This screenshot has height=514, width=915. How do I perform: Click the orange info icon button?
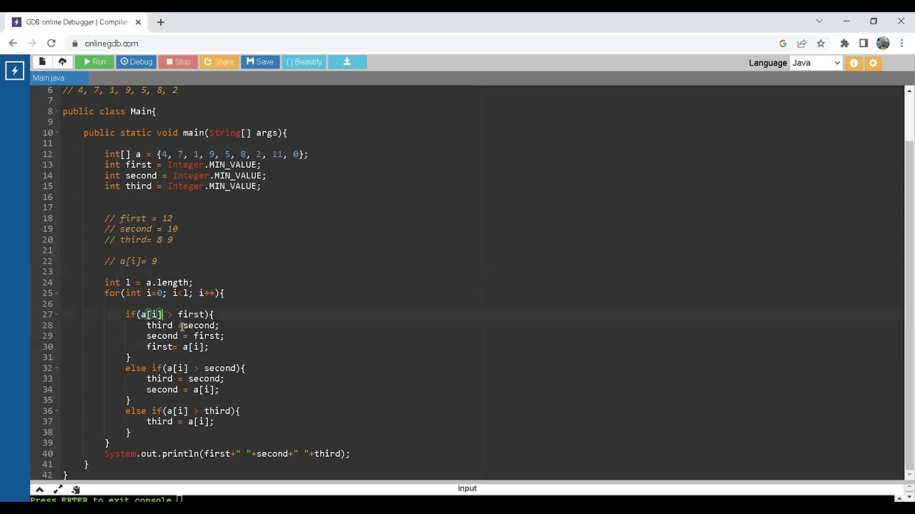click(x=854, y=64)
